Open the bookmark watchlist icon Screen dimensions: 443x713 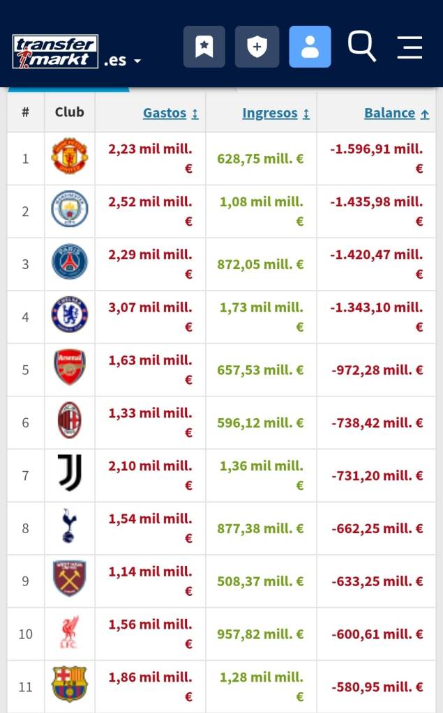(x=204, y=47)
